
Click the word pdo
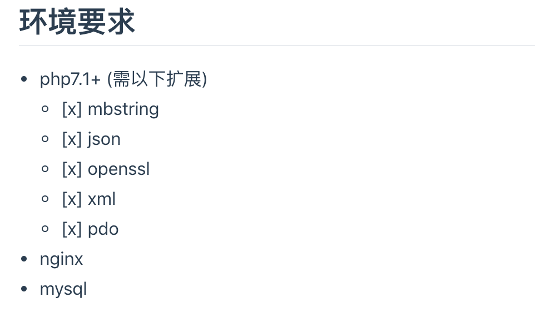103,229
